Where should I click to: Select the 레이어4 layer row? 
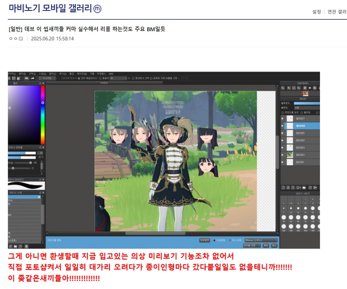click(300, 140)
